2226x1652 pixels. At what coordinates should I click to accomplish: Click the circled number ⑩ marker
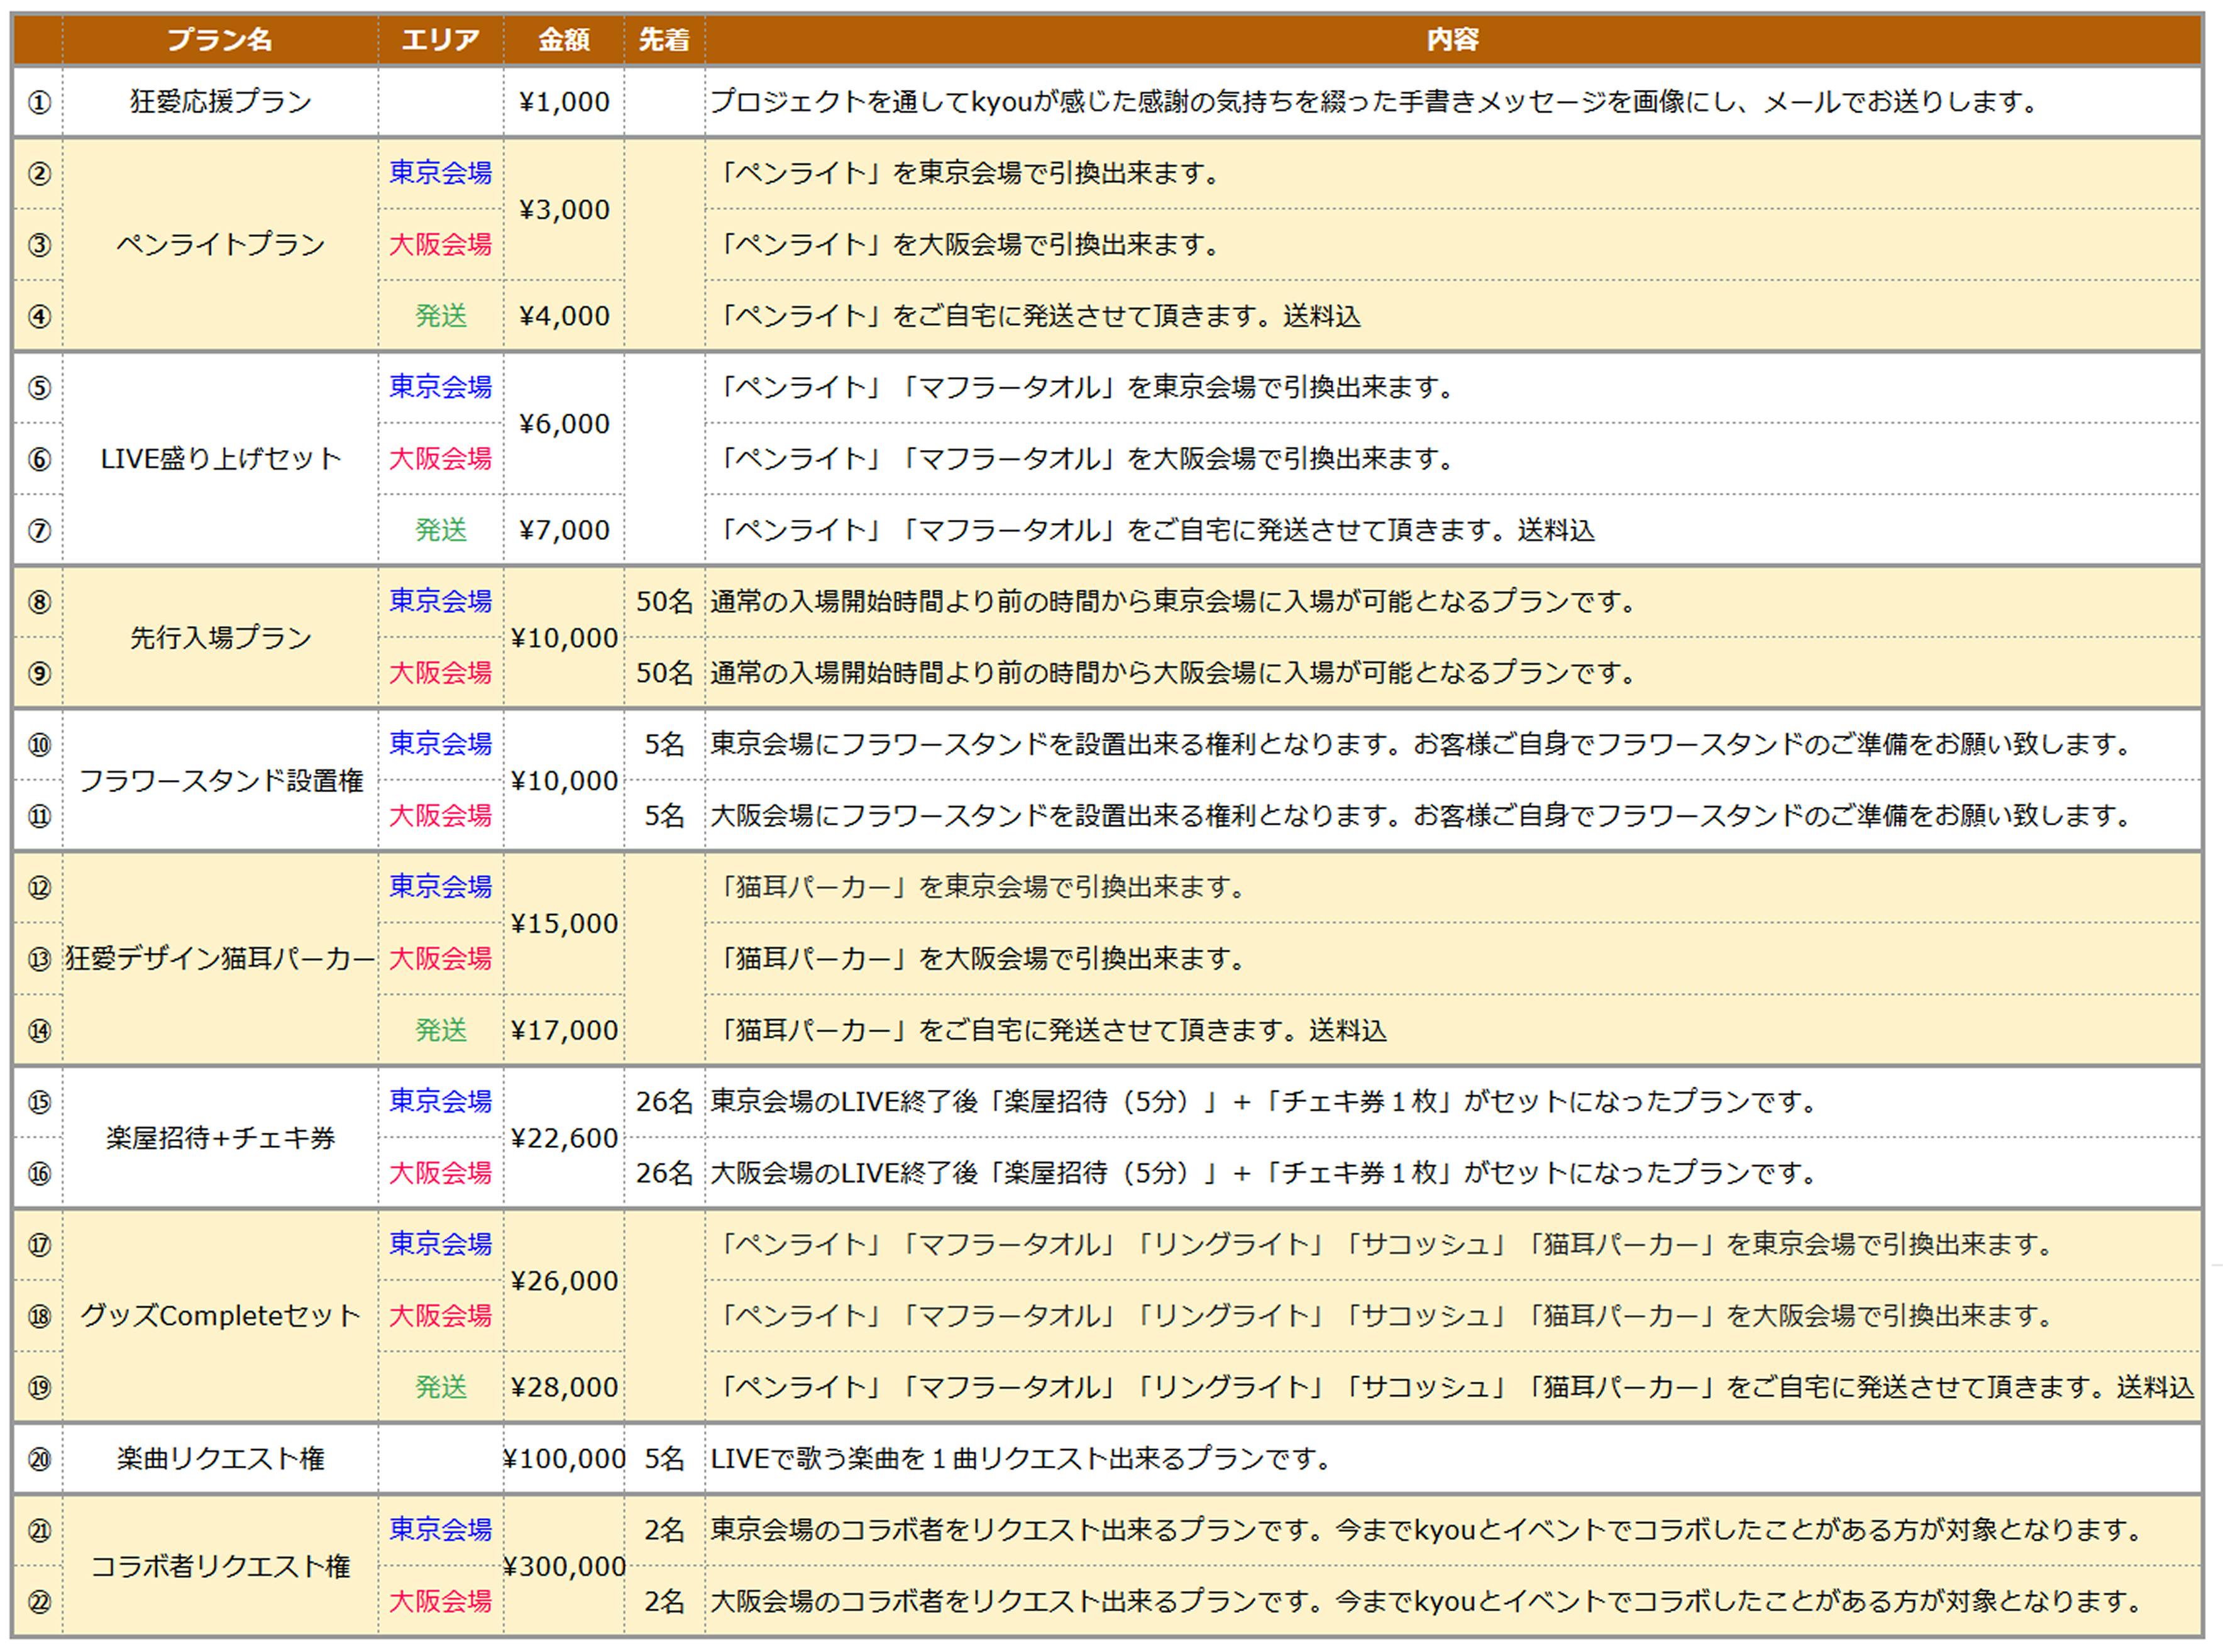tap(39, 745)
